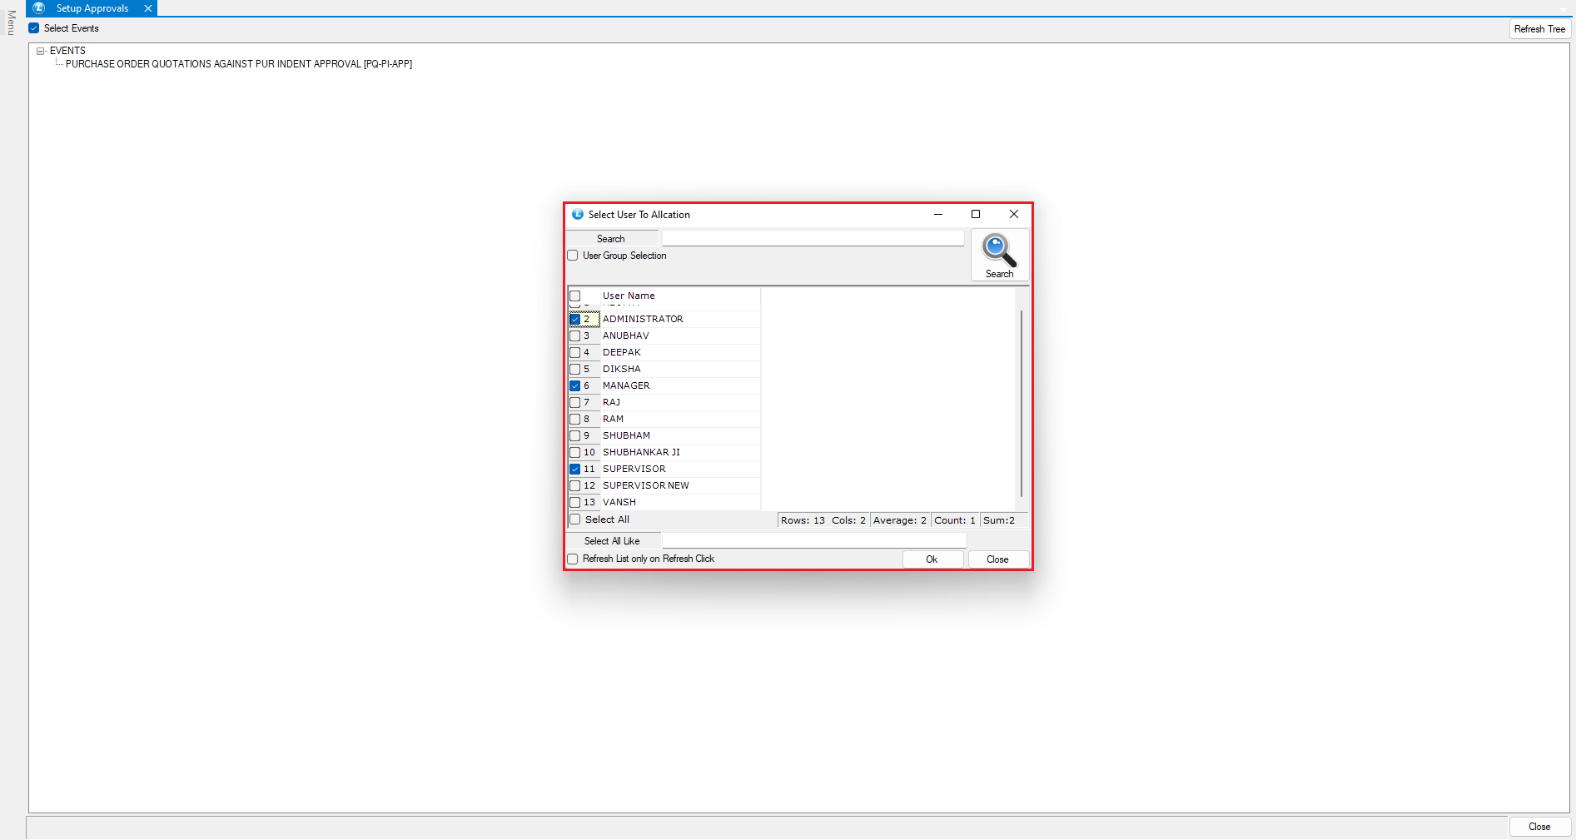This screenshot has width=1576, height=840.
Task: Toggle Refresh List only on Refresh Click
Action: 573,559
